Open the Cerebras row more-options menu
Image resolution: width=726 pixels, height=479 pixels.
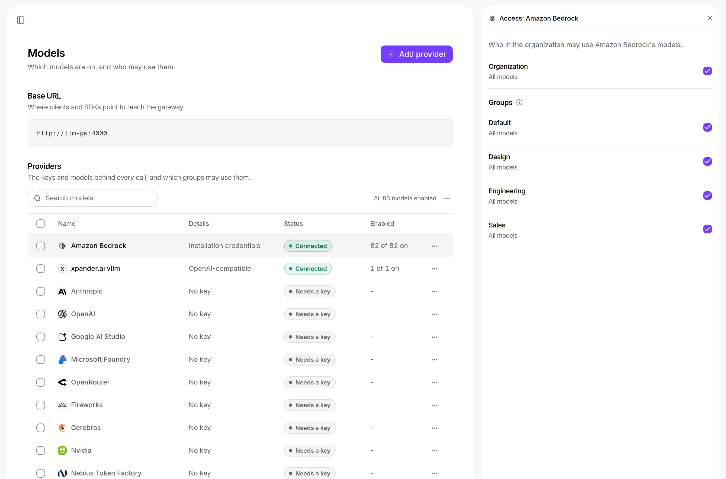point(435,428)
